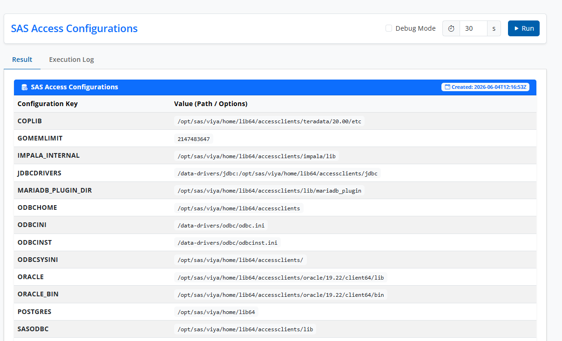The height and width of the screenshot is (341, 562).
Task: Select the ORACLE configuration key
Action: click(x=31, y=277)
